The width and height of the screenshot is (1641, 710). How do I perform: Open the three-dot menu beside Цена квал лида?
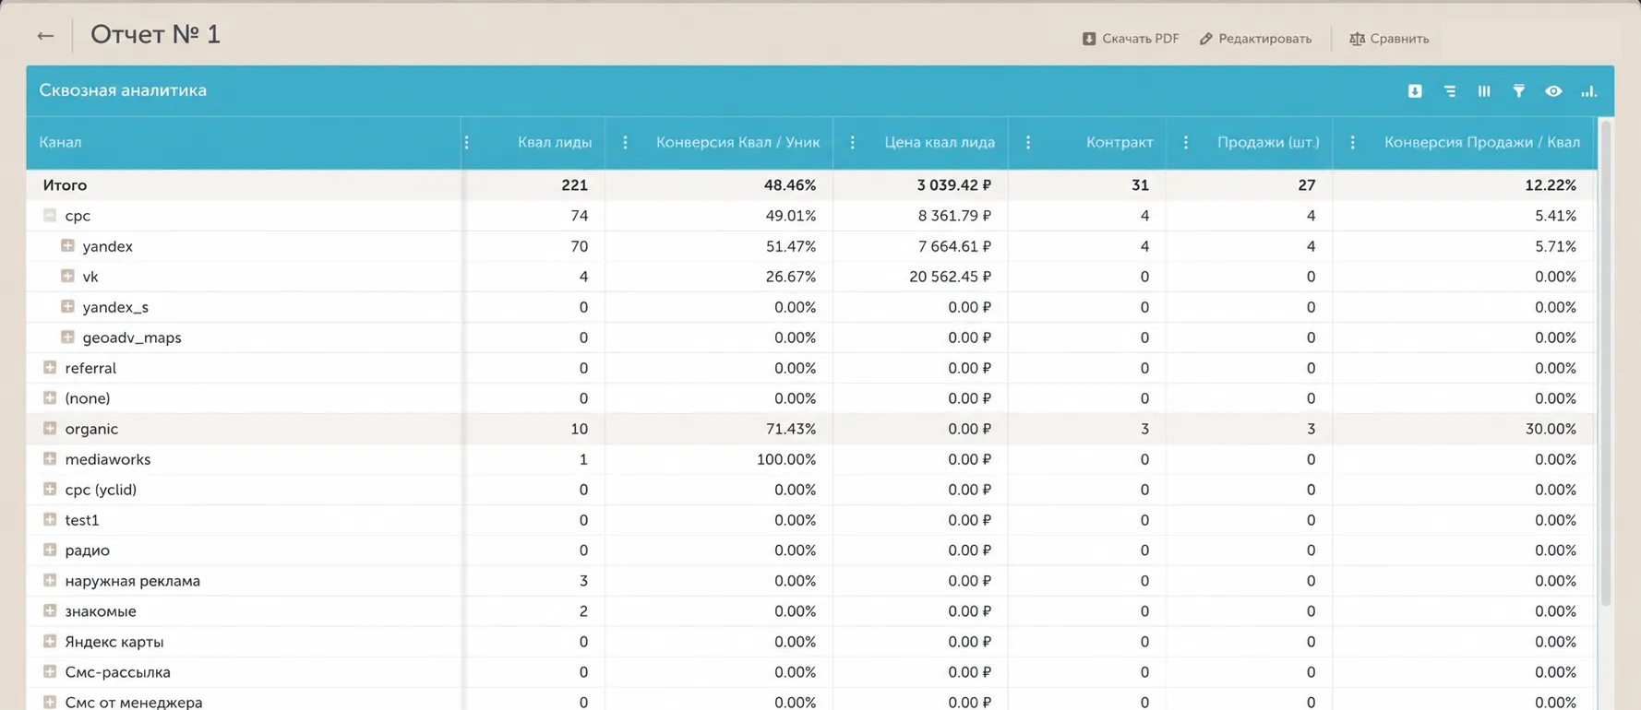tap(853, 142)
